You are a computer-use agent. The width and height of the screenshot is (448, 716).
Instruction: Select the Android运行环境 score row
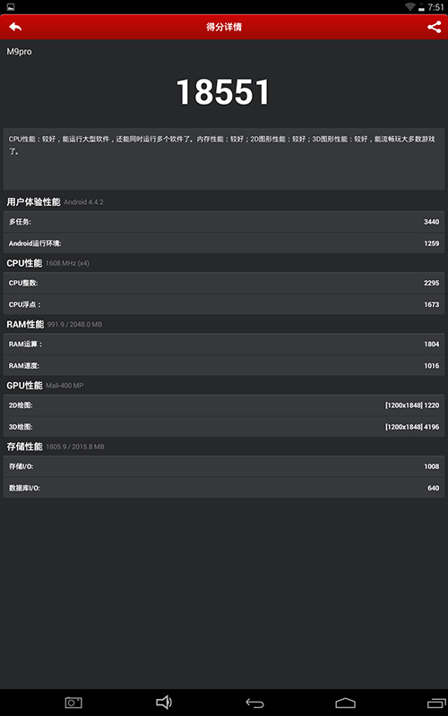click(x=224, y=243)
